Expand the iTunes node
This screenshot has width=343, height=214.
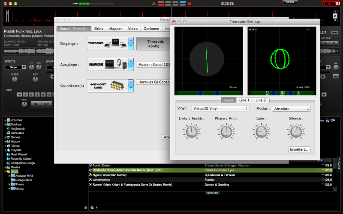pyautogui.click(x=5, y=146)
